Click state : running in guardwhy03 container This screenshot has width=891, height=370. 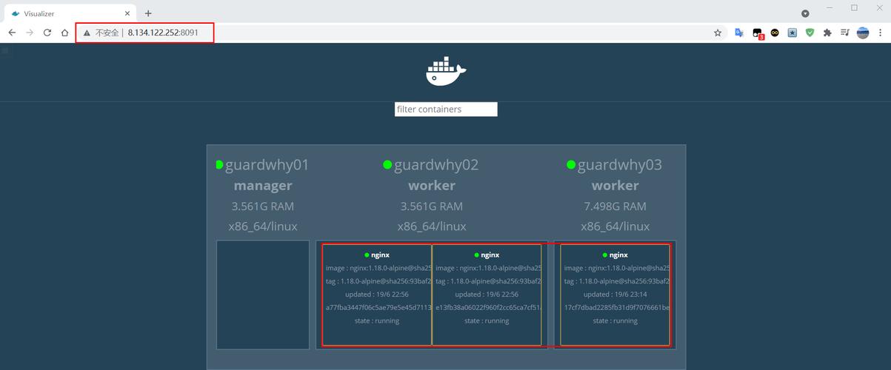(x=615, y=321)
